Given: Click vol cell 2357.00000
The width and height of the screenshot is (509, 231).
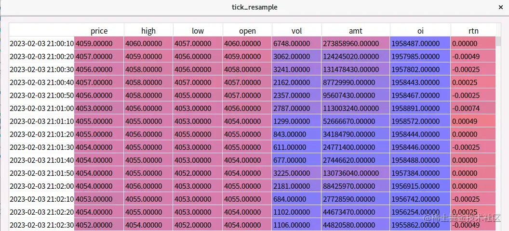Looking at the screenshot, I should pyautogui.click(x=297, y=95).
